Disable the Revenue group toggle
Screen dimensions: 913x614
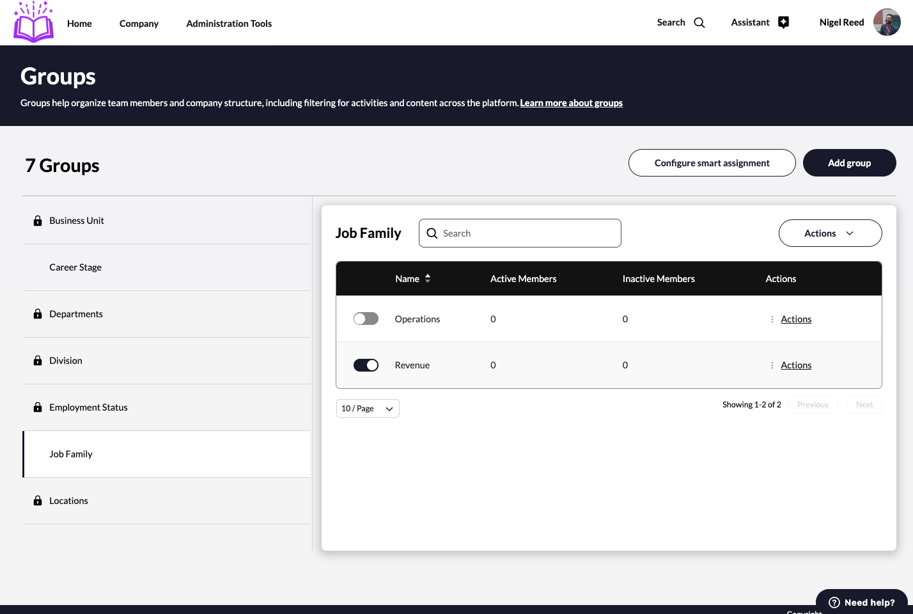366,365
